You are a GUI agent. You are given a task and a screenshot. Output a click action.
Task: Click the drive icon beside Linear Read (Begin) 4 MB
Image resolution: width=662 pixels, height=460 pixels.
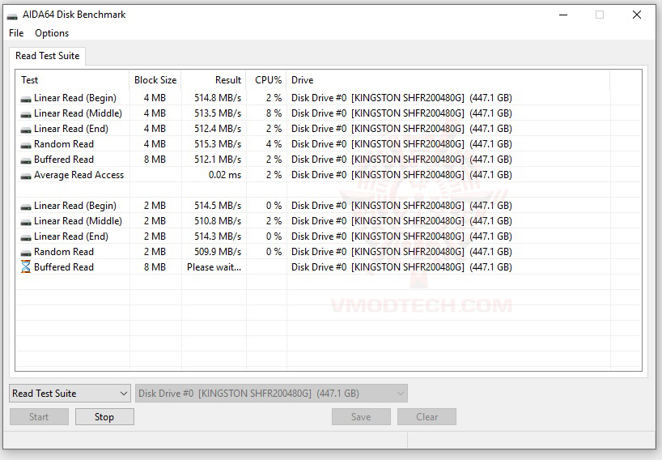coord(26,99)
